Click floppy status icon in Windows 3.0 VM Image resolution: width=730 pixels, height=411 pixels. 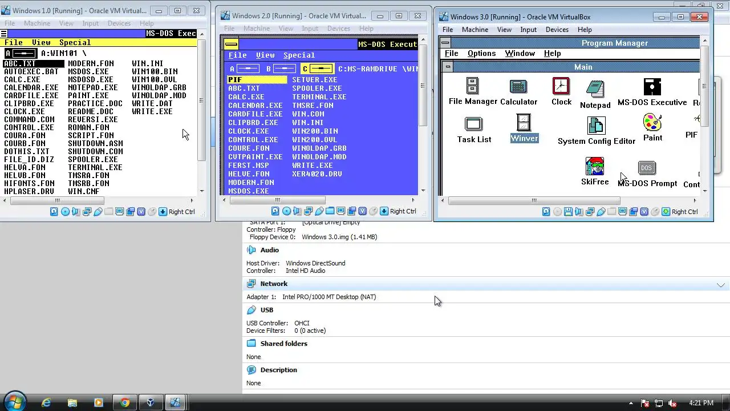(x=568, y=212)
